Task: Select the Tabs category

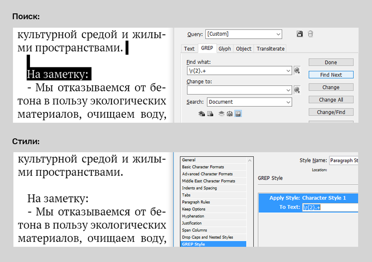Action: pos(213,195)
